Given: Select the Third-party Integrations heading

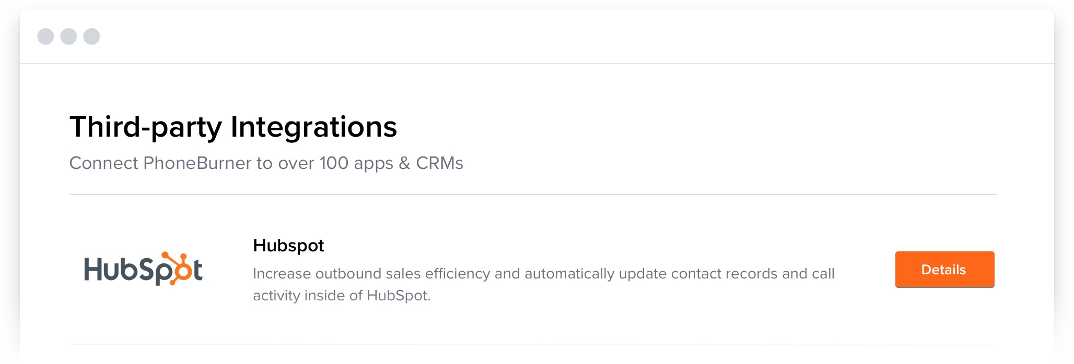Looking at the screenshot, I should (x=233, y=127).
